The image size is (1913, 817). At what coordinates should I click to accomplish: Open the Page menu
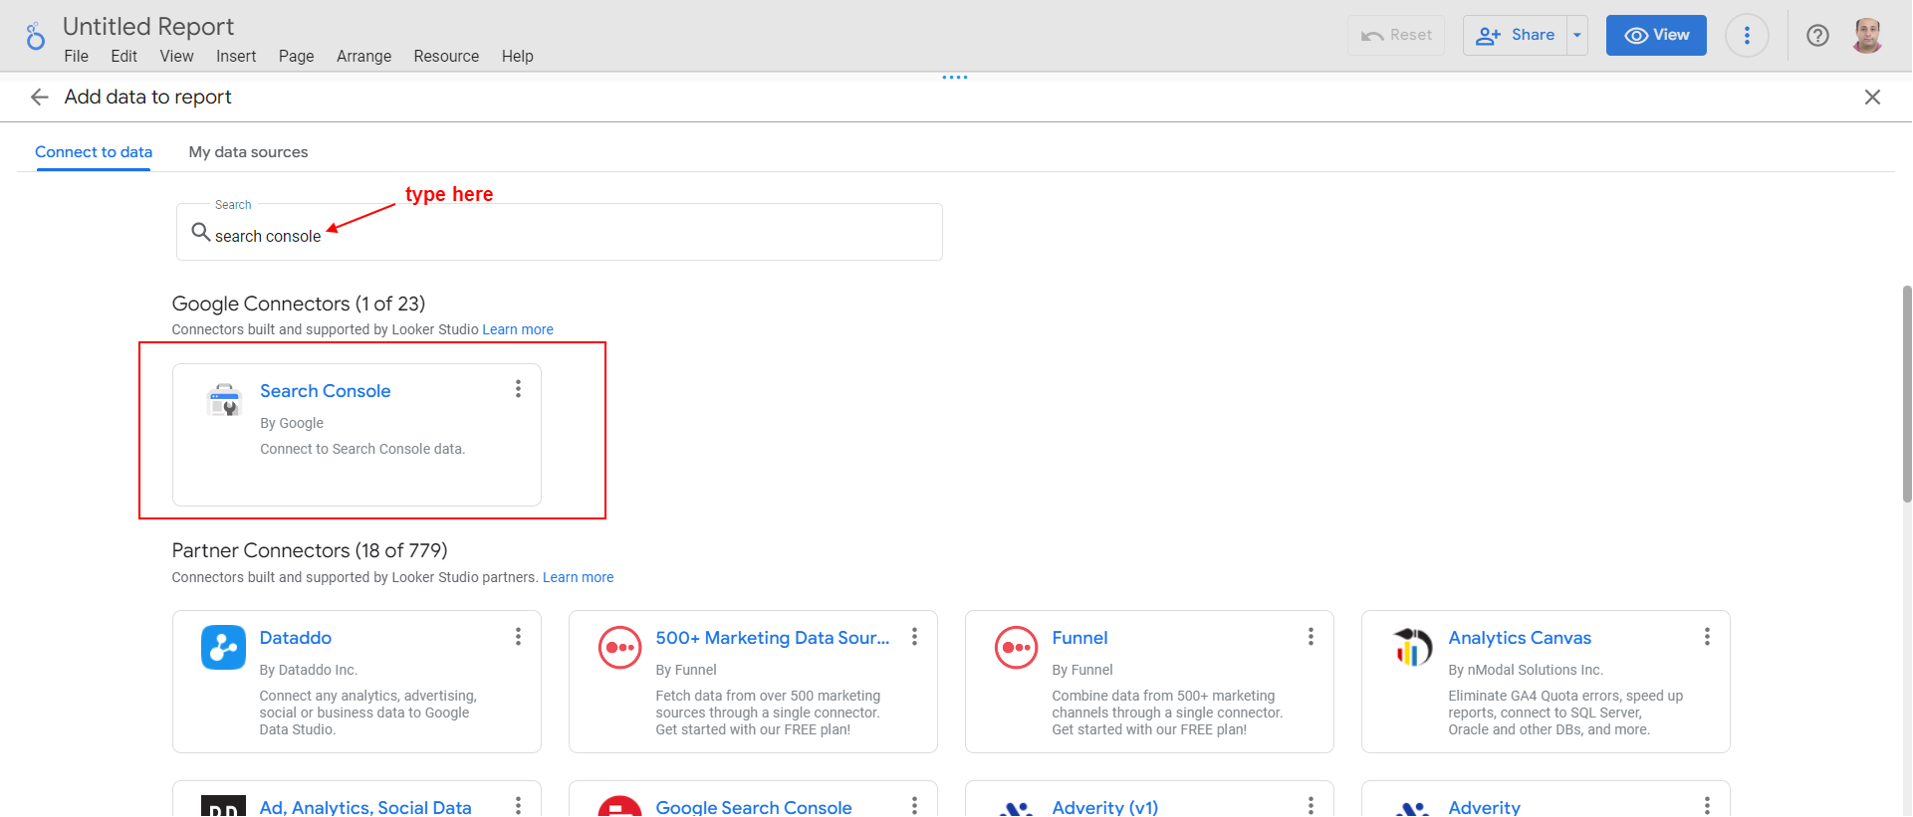[x=297, y=56]
